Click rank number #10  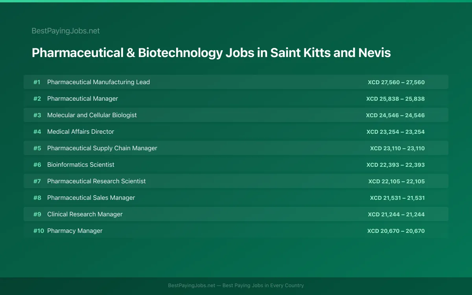39,231
